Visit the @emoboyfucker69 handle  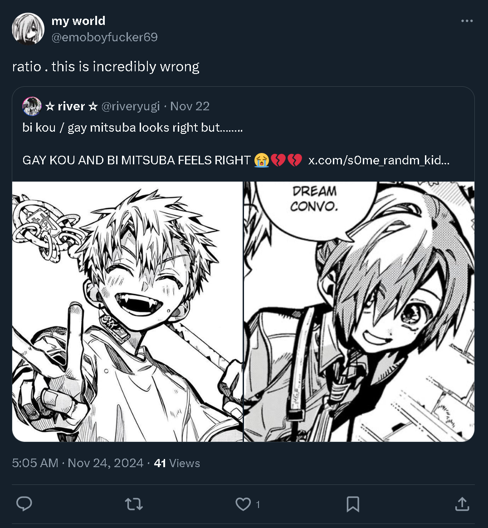[105, 37]
